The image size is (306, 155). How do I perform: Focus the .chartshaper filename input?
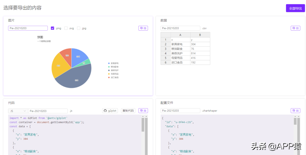(x=180, y=111)
